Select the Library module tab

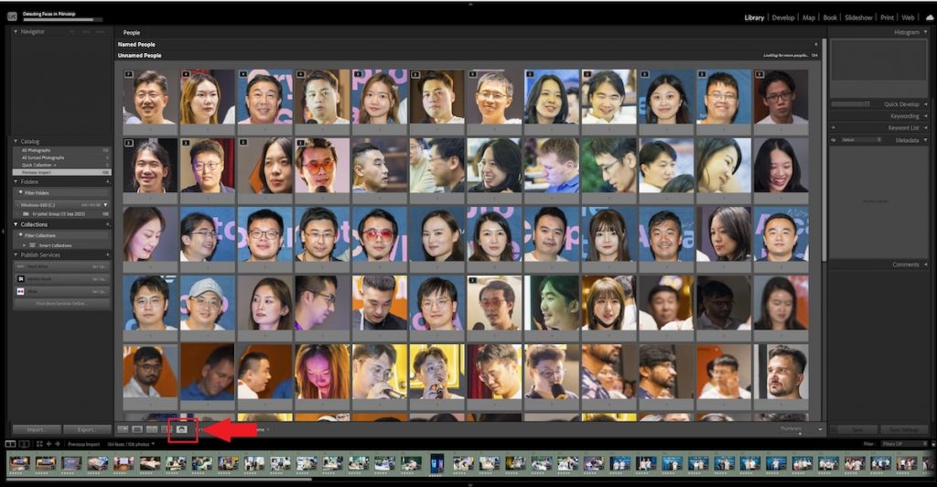point(754,18)
